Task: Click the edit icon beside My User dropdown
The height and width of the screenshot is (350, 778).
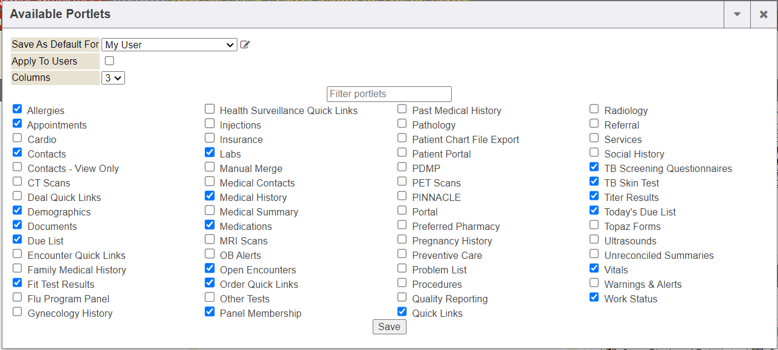Action: click(245, 45)
